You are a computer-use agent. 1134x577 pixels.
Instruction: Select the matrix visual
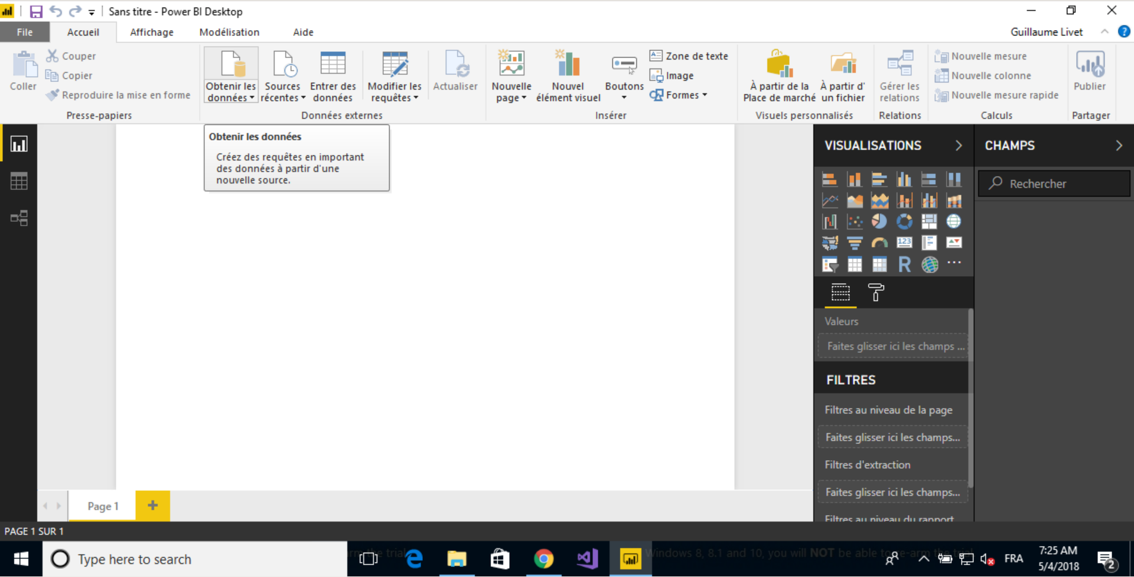click(879, 265)
